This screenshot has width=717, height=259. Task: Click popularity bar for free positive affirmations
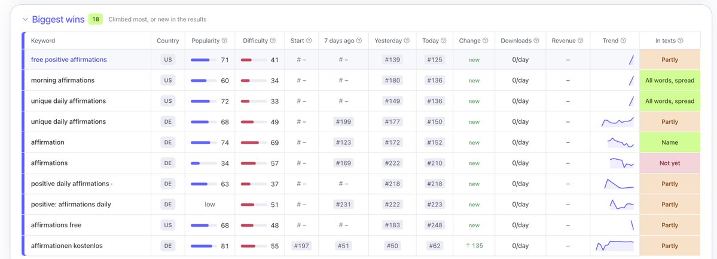[x=203, y=60]
